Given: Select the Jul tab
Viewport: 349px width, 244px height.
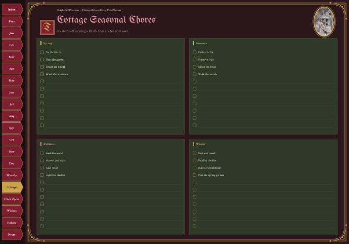Looking at the screenshot, I should (12, 104).
